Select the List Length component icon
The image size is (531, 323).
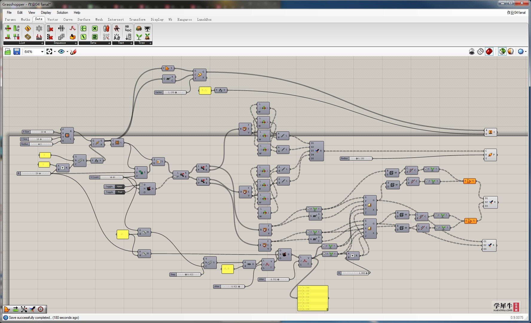8,37
